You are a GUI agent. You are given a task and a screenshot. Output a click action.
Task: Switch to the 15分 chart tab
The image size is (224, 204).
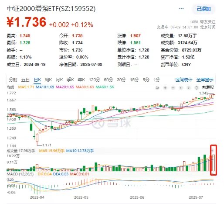[135, 80]
